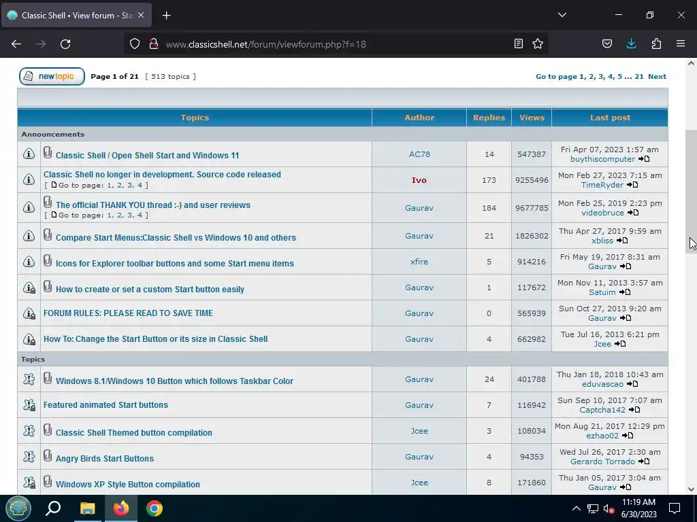View author xfire's profile

coord(419,262)
